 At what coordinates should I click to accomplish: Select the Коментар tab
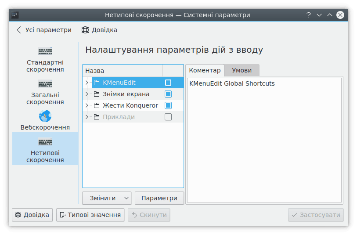pos(205,70)
